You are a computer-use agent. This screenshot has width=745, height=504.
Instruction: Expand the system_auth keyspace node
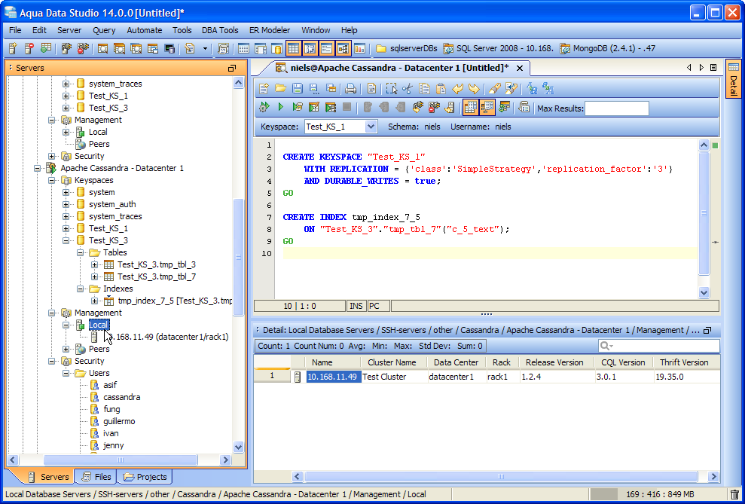click(x=66, y=204)
